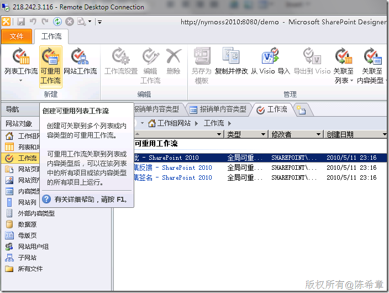Open 网站页面 in navigation pane
Viewport: 389px width, 293px height.
(22, 169)
